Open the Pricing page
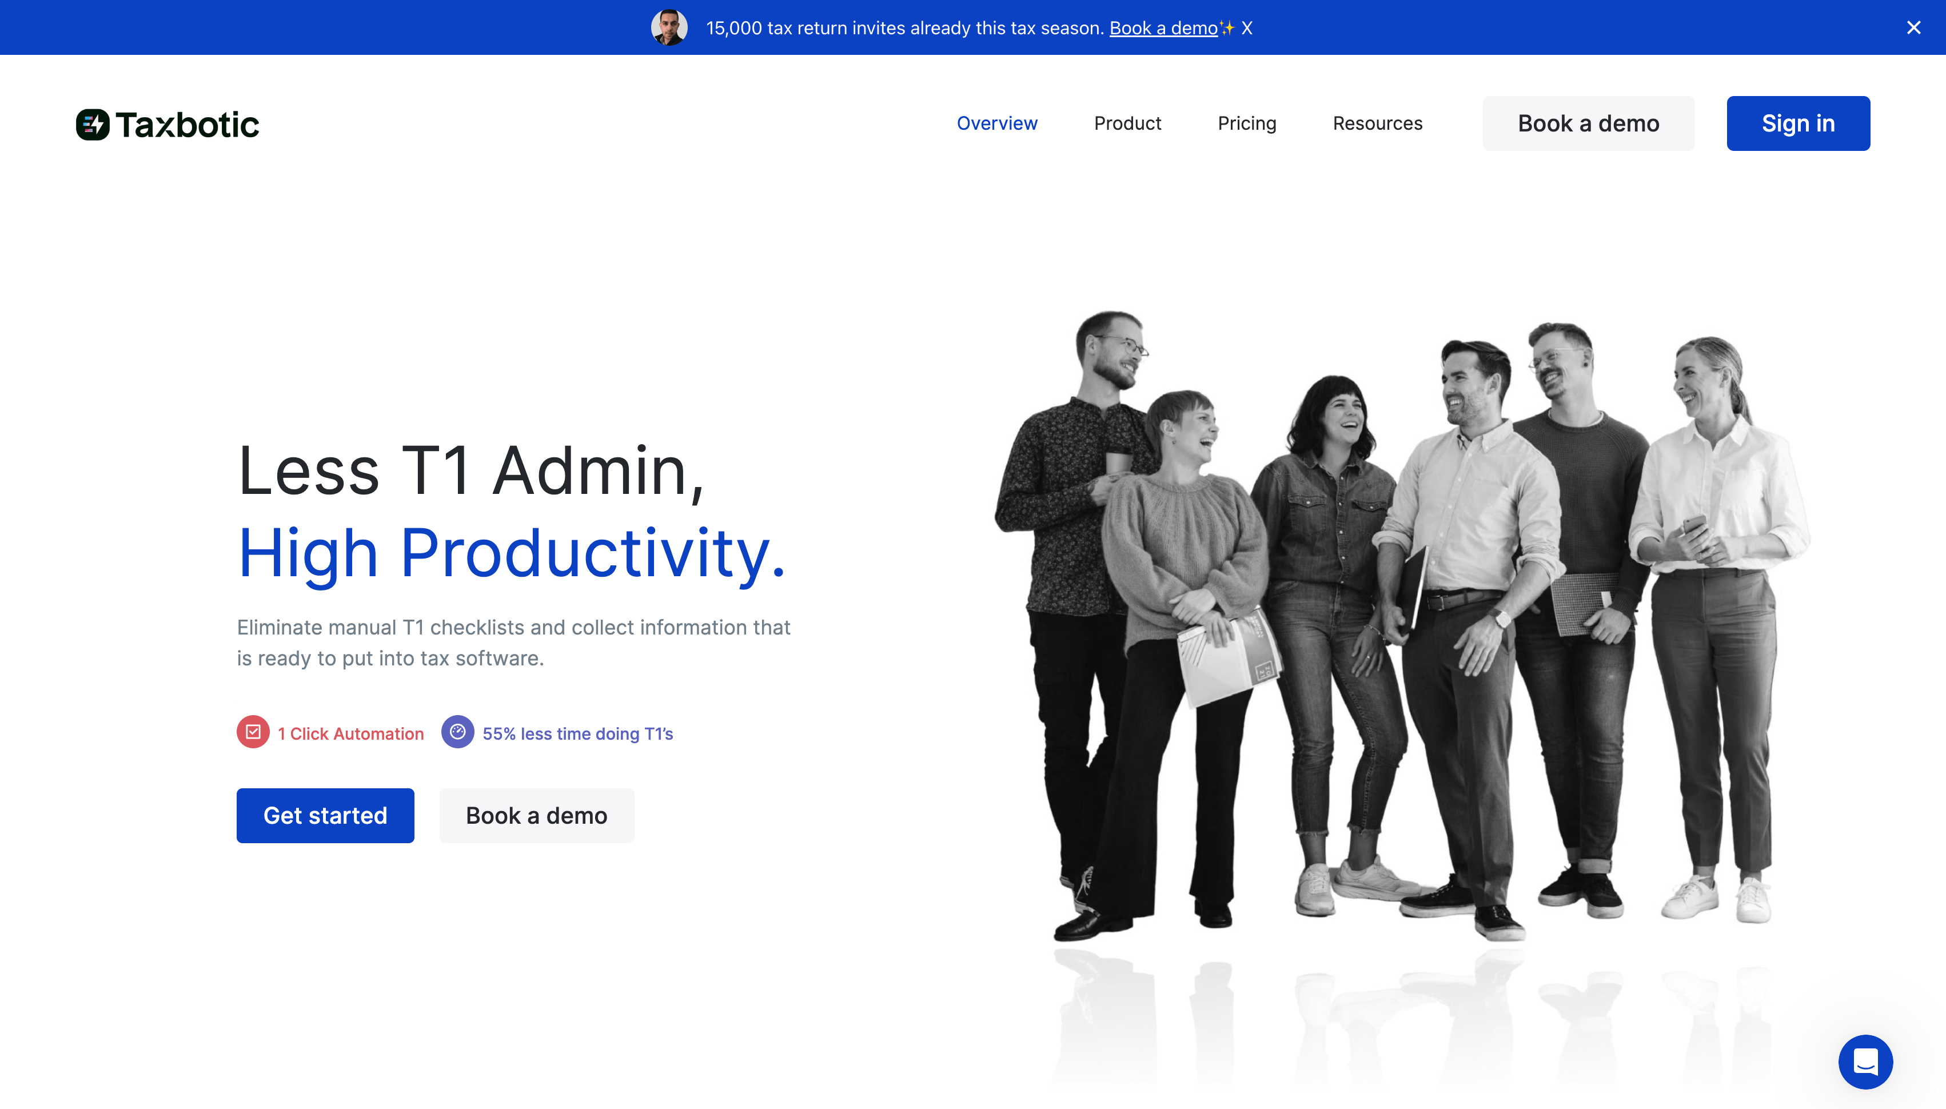1946x1109 pixels. point(1246,123)
